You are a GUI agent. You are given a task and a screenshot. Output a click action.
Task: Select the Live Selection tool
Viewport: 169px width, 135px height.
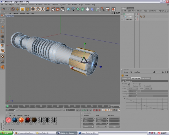(x=13, y=9)
